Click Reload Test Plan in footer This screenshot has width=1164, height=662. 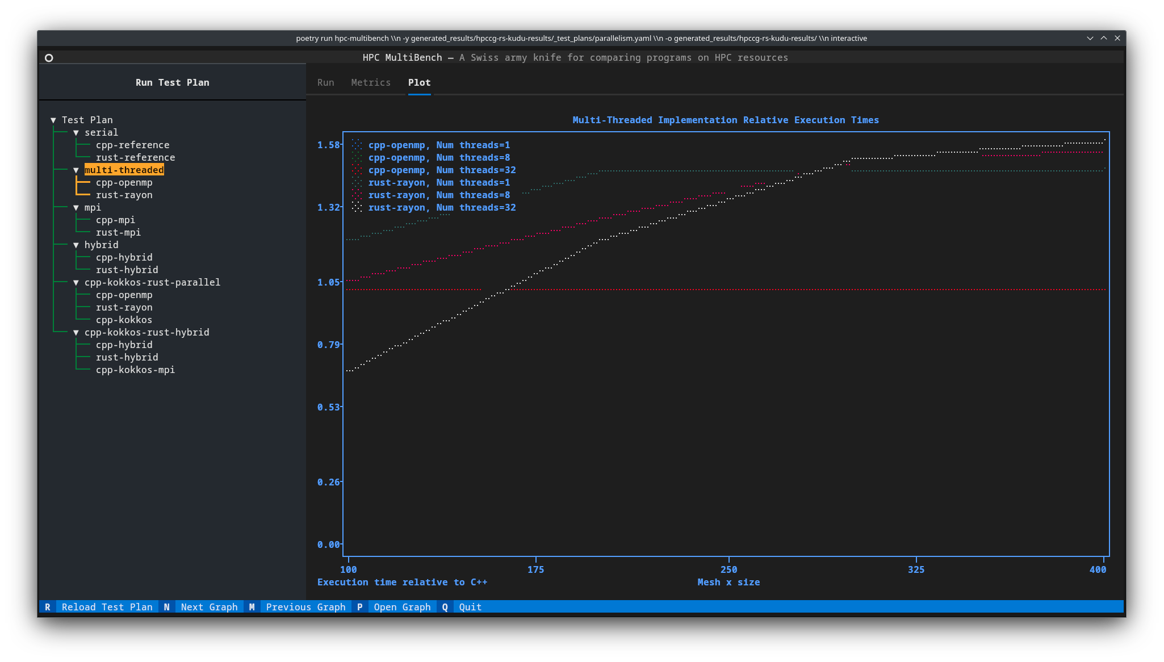coord(107,607)
